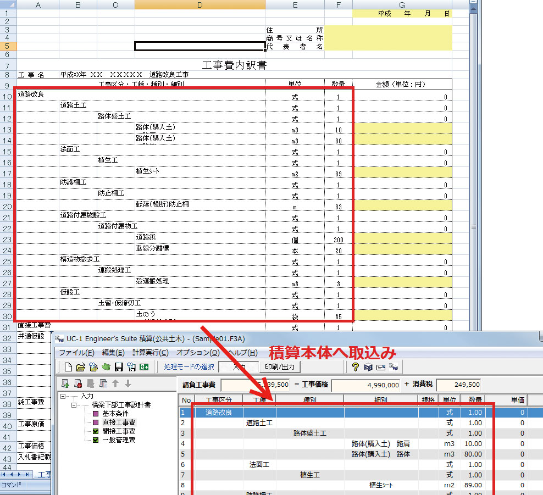This screenshot has height=495, width=543.
Task: Toggle the 間接工事費 green checkbox
Action: click(96, 431)
